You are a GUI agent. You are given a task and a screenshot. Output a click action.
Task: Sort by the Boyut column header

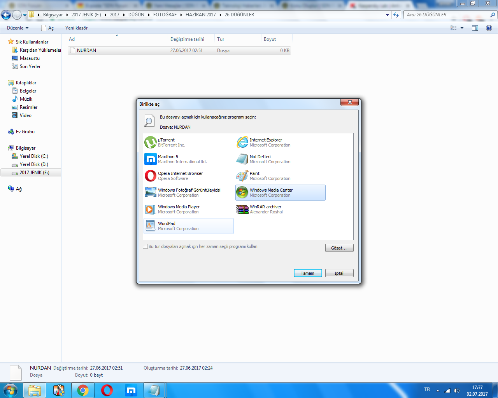click(x=277, y=39)
